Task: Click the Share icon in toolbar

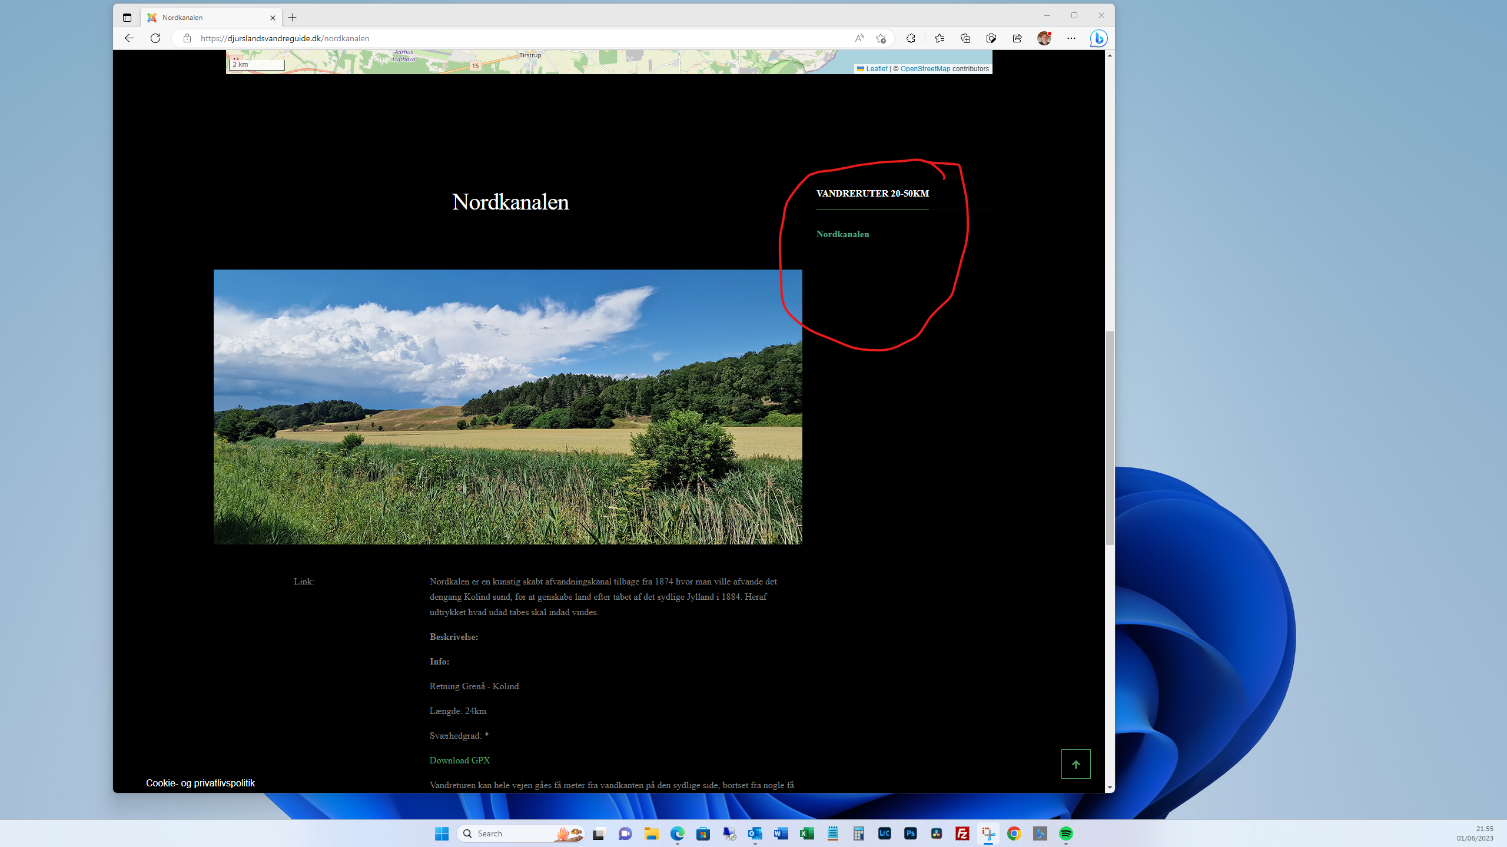Action: (1017, 38)
